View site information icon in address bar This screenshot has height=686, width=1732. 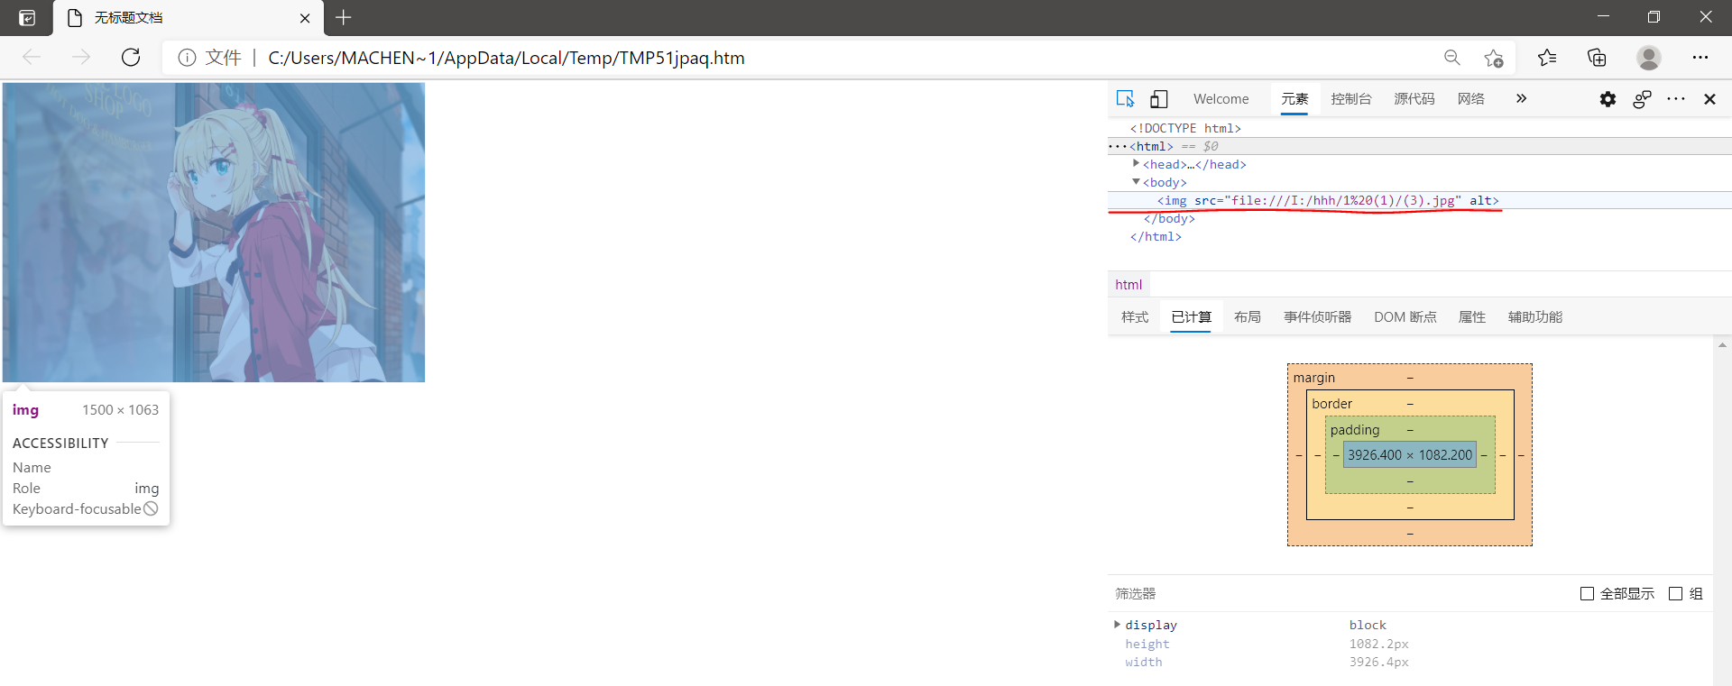[x=187, y=58]
